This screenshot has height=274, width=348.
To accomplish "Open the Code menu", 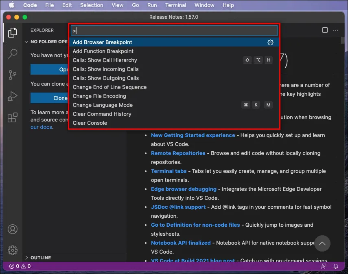I will click(x=30, y=5).
